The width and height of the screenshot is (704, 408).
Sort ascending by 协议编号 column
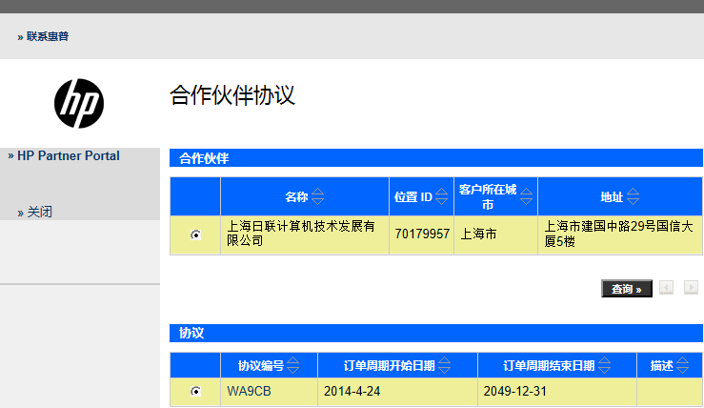click(293, 360)
